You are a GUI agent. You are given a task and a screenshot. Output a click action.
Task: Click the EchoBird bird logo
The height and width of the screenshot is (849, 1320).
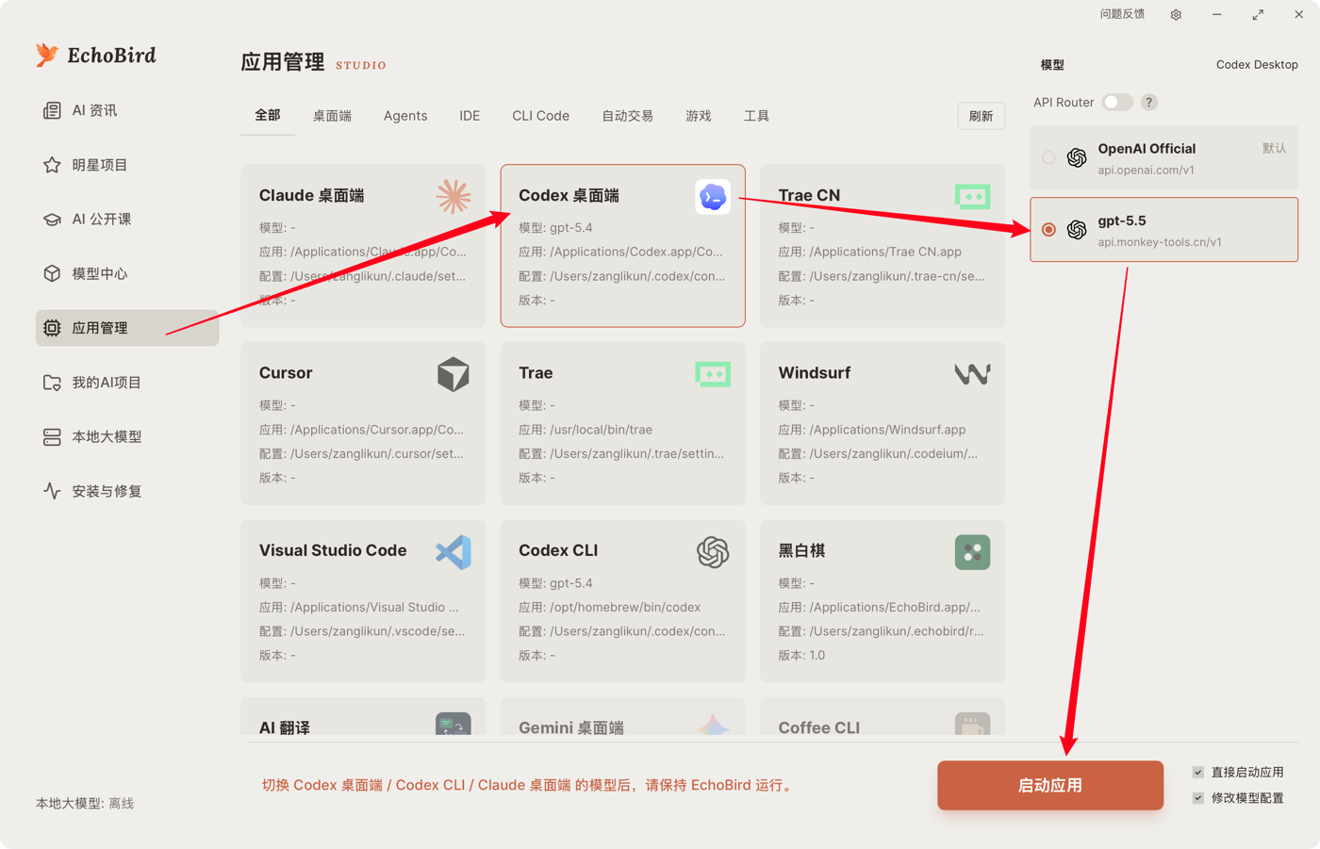coord(47,55)
